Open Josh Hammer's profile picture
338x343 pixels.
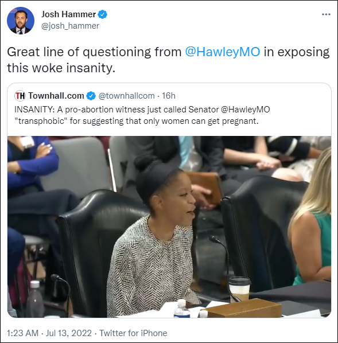(21, 21)
